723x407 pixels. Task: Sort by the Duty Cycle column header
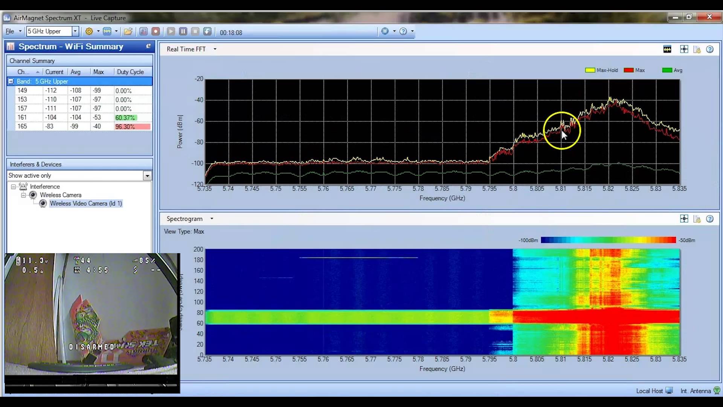click(133, 72)
